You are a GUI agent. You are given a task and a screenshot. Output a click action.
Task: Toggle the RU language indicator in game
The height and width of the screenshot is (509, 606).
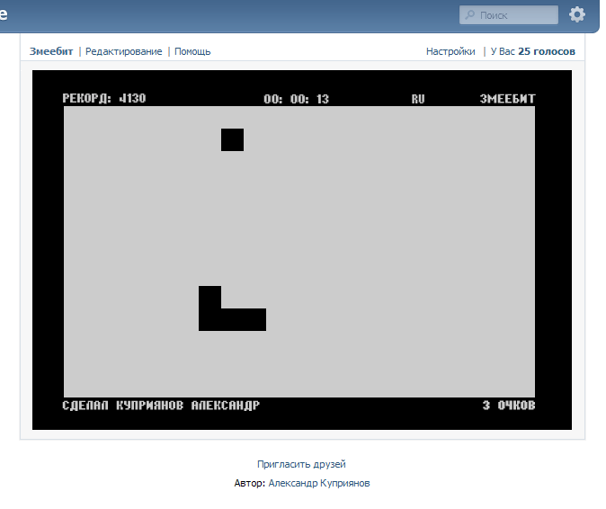[x=418, y=99]
